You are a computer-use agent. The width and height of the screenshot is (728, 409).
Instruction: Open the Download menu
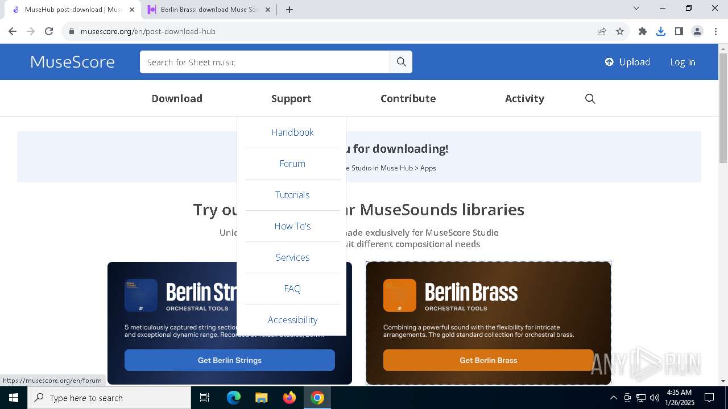click(177, 99)
